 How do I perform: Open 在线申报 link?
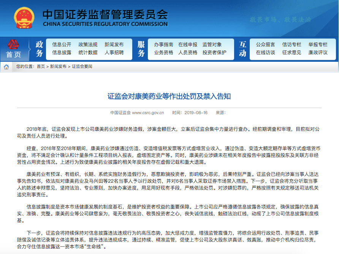click(x=188, y=45)
